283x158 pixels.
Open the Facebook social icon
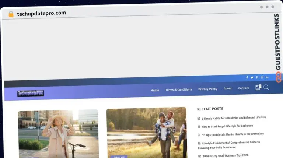247,78
